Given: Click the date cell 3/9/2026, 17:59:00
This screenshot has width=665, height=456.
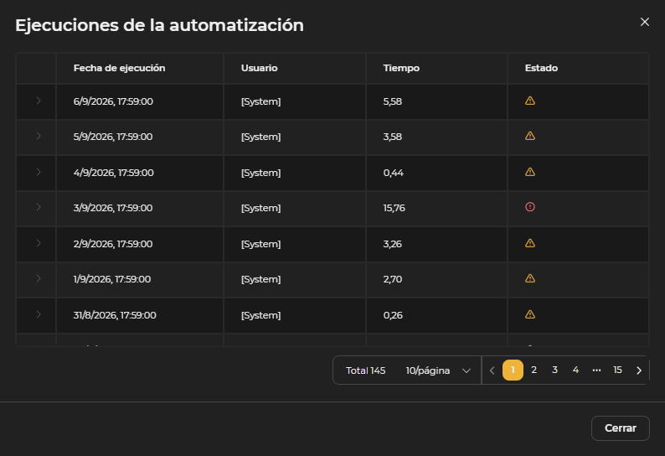Looking at the screenshot, I should (x=113, y=208).
